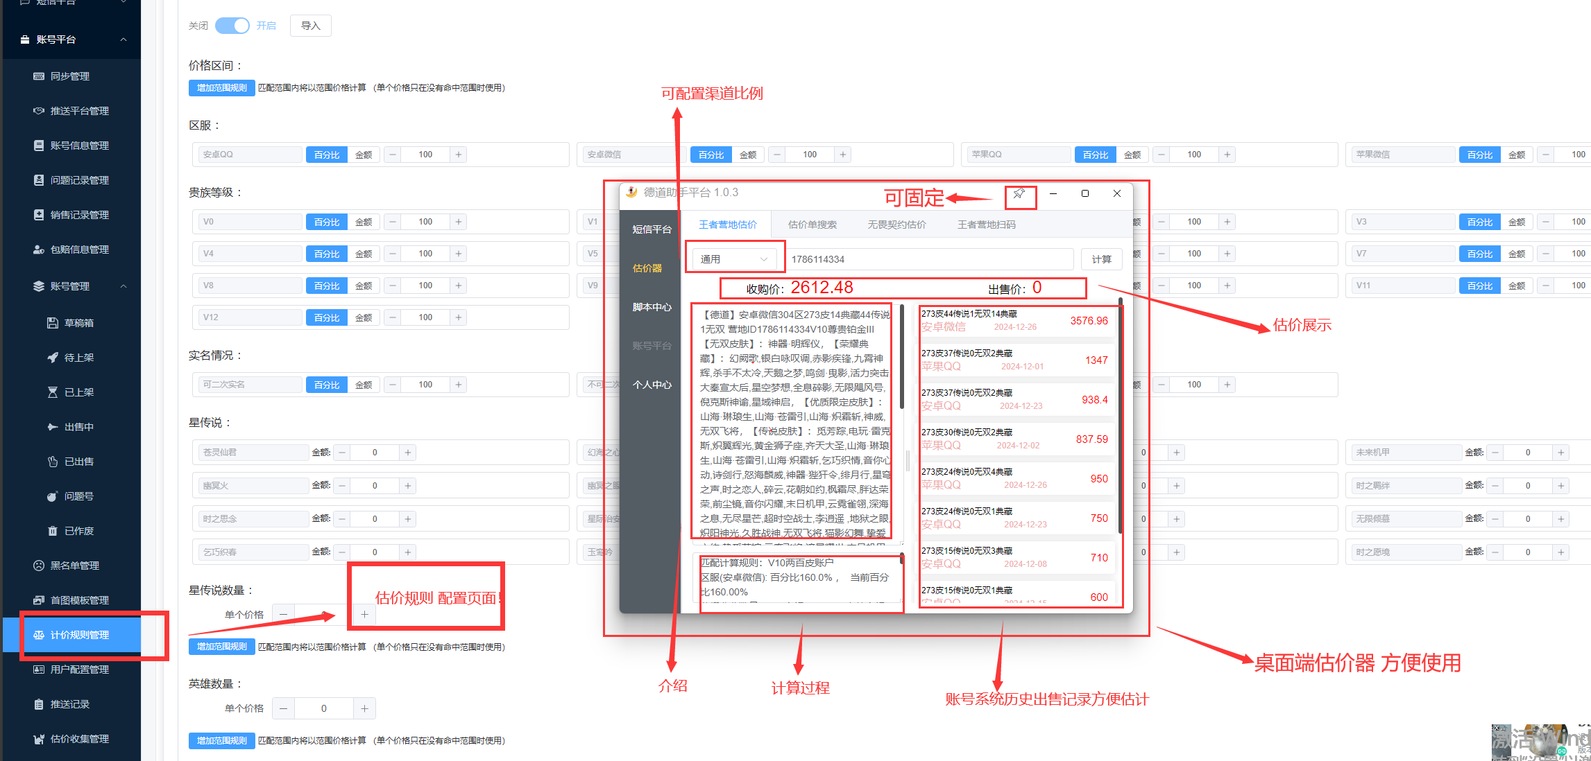
Task: Increase 安卓QQ value with plus
Action: pos(459,155)
